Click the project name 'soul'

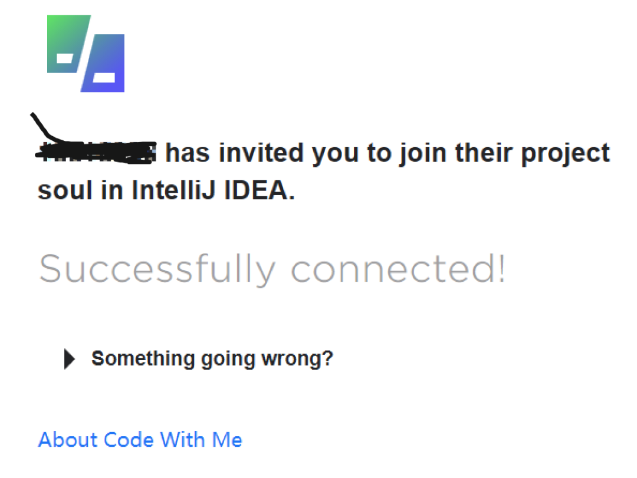click(x=65, y=190)
